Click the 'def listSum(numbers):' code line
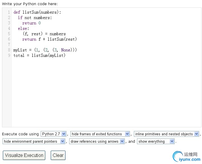Screen dimensions: 202x164 click(x=37, y=12)
